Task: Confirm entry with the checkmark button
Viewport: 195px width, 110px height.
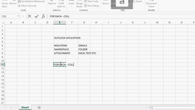Action: point(37,16)
